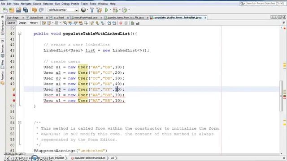The image size is (287, 161).
Task: Go to Previous Bookmark icon
Action: (x=92, y=23)
